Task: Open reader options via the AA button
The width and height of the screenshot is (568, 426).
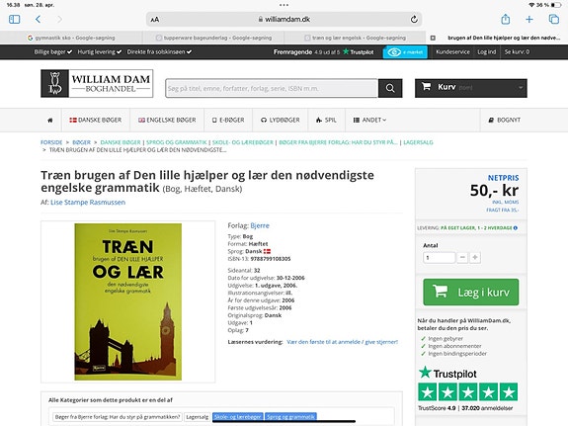Action: pos(155,20)
